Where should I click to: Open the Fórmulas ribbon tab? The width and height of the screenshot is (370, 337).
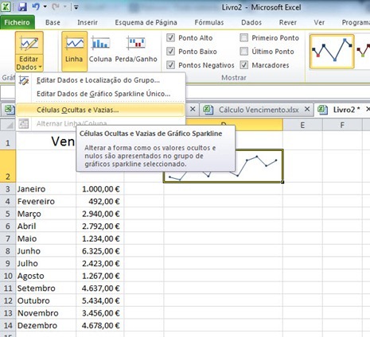pyautogui.click(x=209, y=22)
